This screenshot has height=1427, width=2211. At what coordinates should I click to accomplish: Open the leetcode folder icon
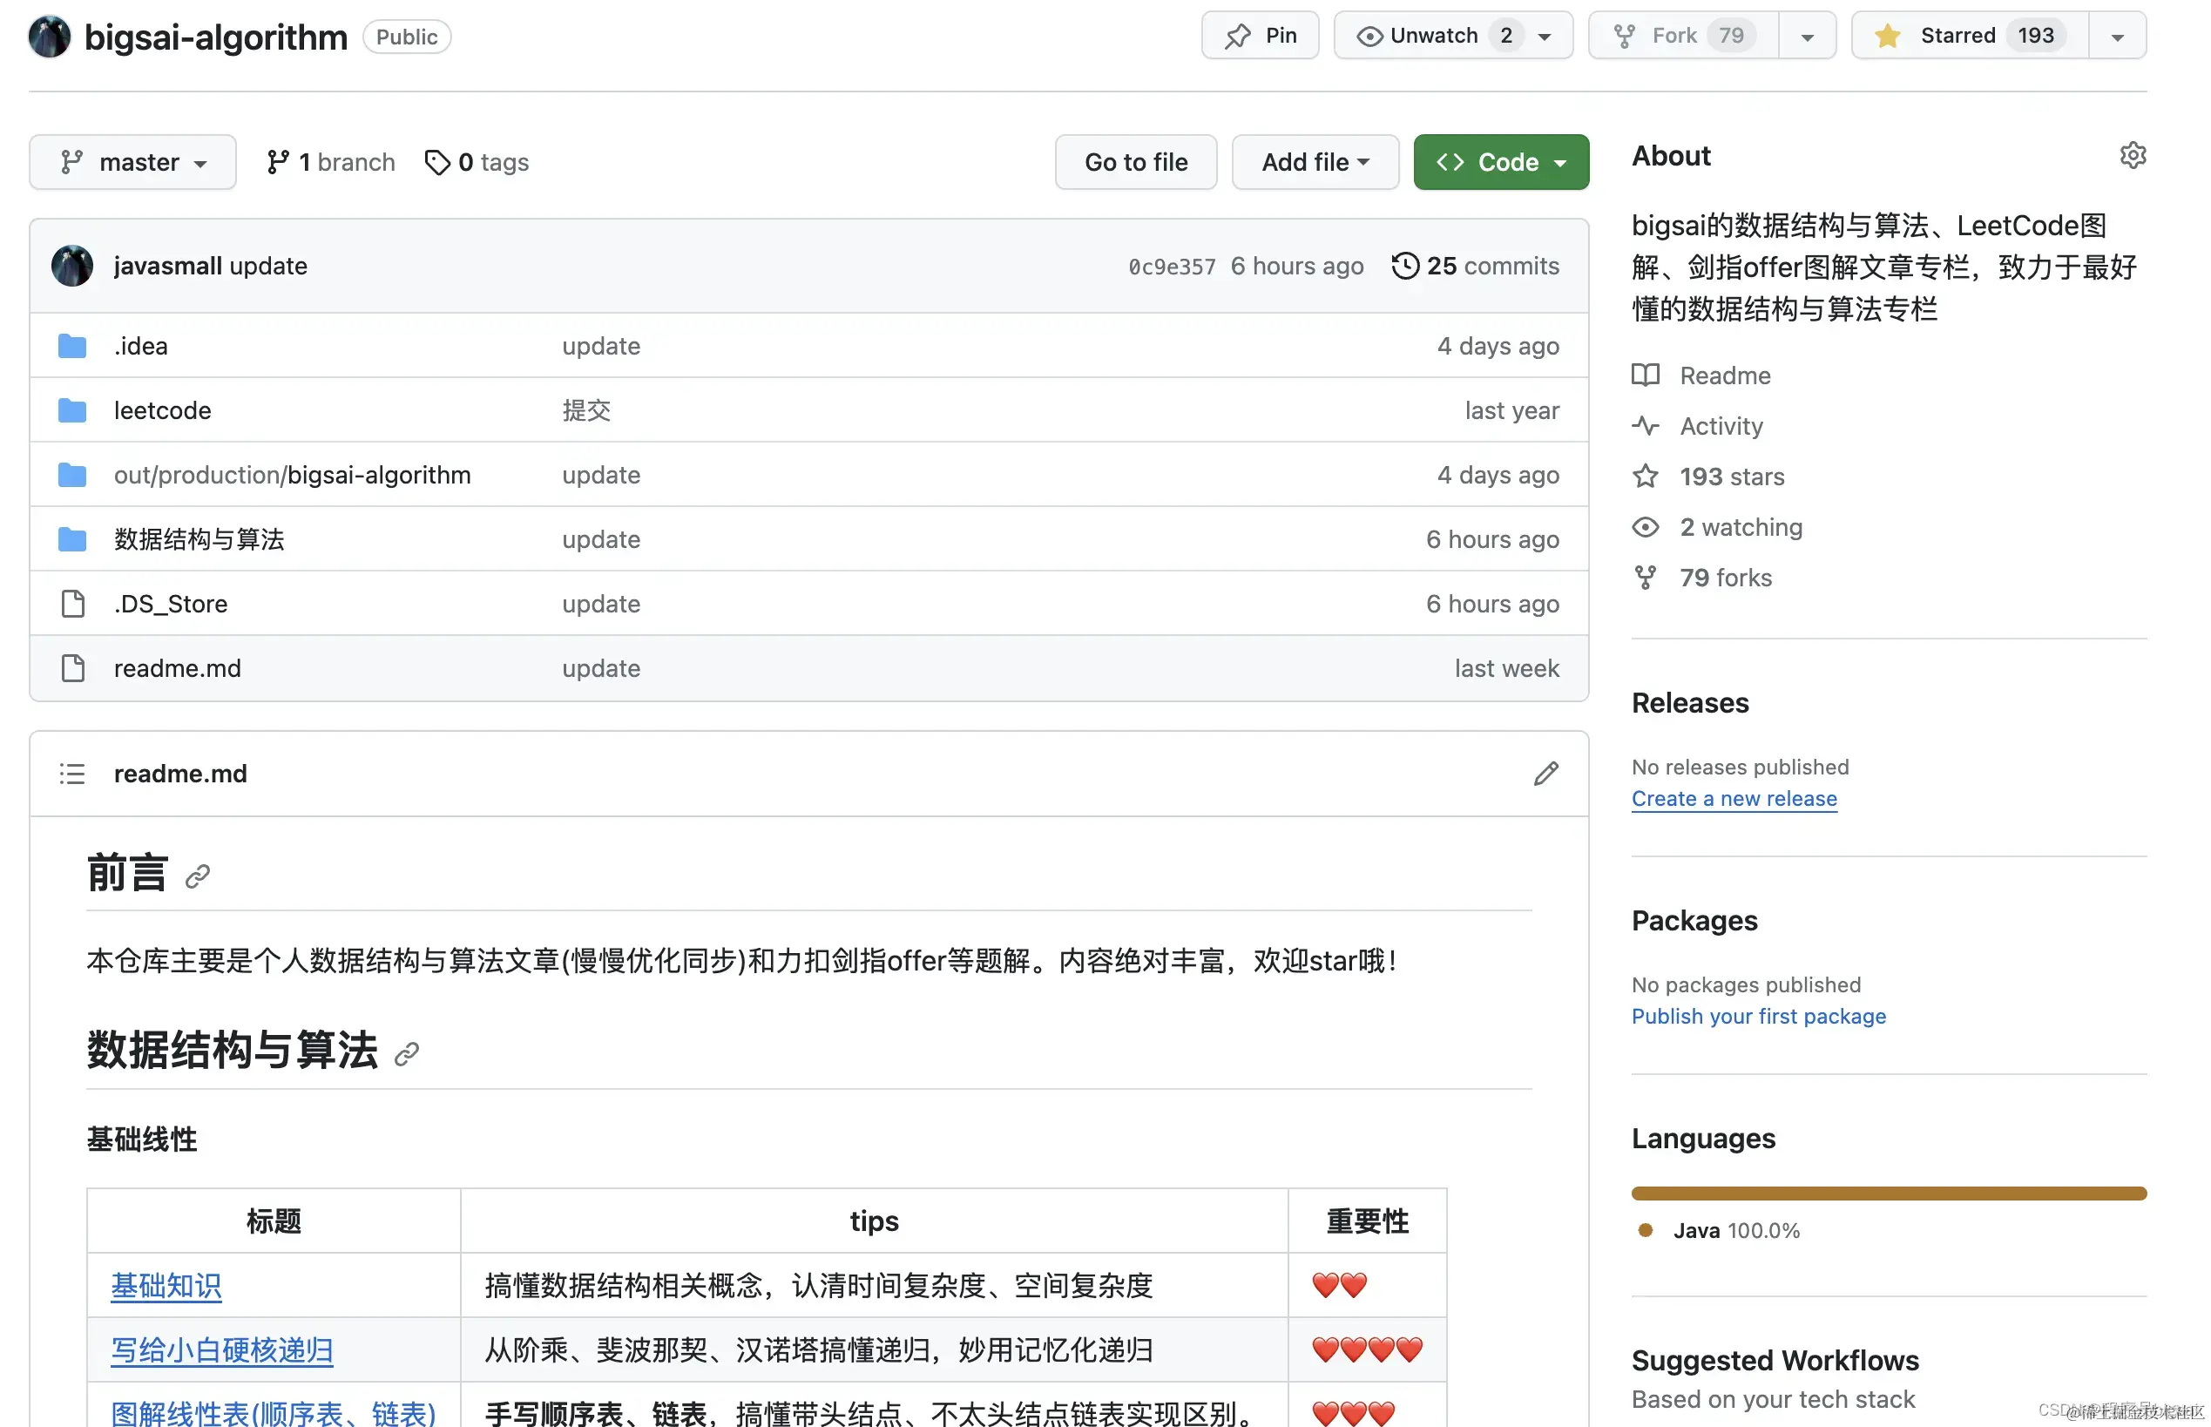(x=72, y=410)
